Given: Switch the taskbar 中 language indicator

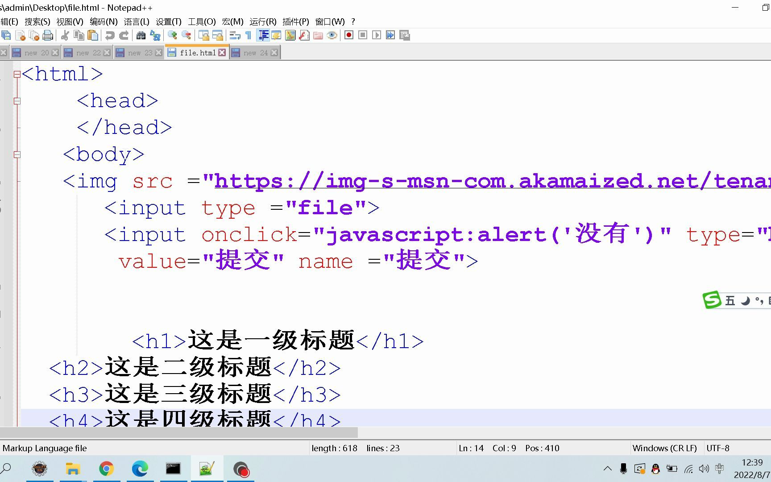Looking at the screenshot, I should (720, 469).
